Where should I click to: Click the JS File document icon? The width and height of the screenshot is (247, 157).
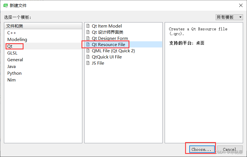[x=88, y=63]
